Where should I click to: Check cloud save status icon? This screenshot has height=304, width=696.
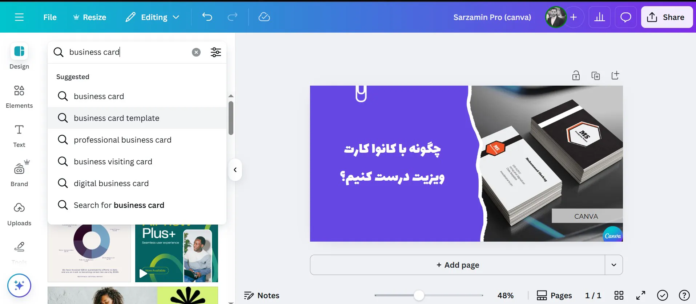[x=264, y=17]
